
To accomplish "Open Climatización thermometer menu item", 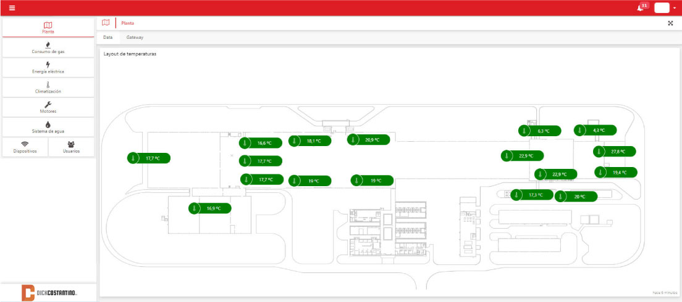I will [48, 88].
